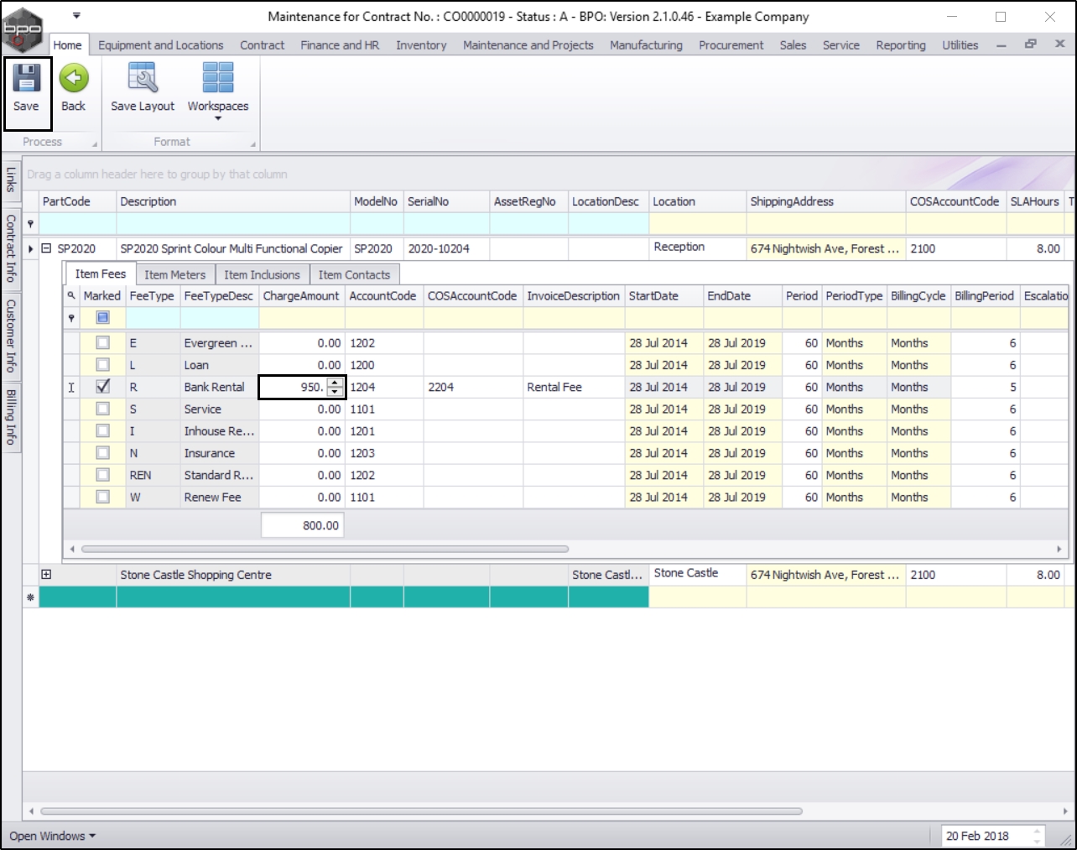This screenshot has width=1077, height=850.
Task: Open the Inventory ribbon tab
Action: coord(421,45)
